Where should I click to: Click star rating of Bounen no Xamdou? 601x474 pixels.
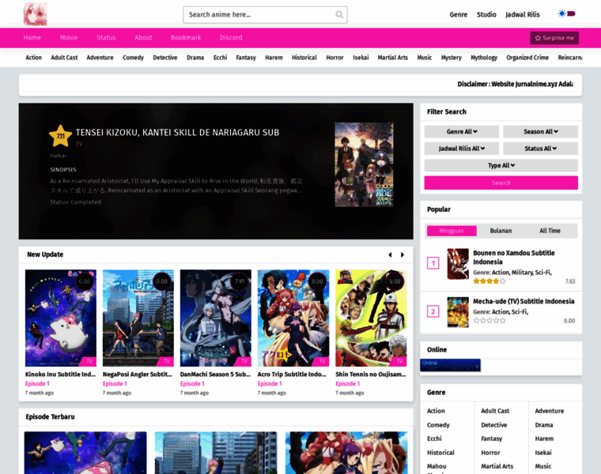point(489,281)
